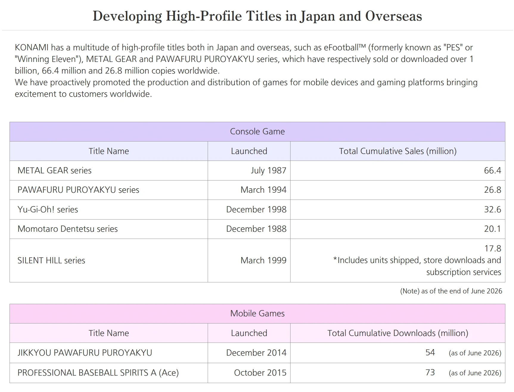
Task: Click the 'December 1998' launch date
Action: point(256,209)
